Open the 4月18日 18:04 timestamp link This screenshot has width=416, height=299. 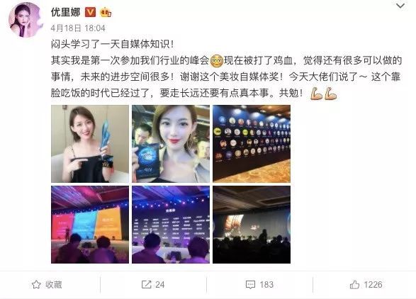(x=78, y=28)
